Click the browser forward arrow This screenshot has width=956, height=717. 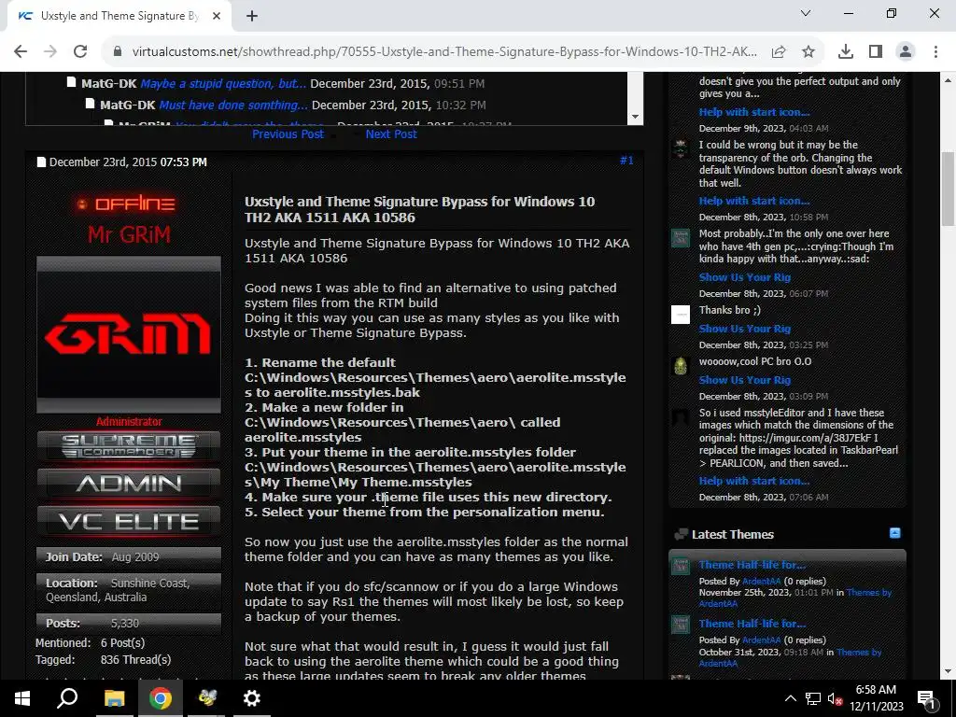50,52
